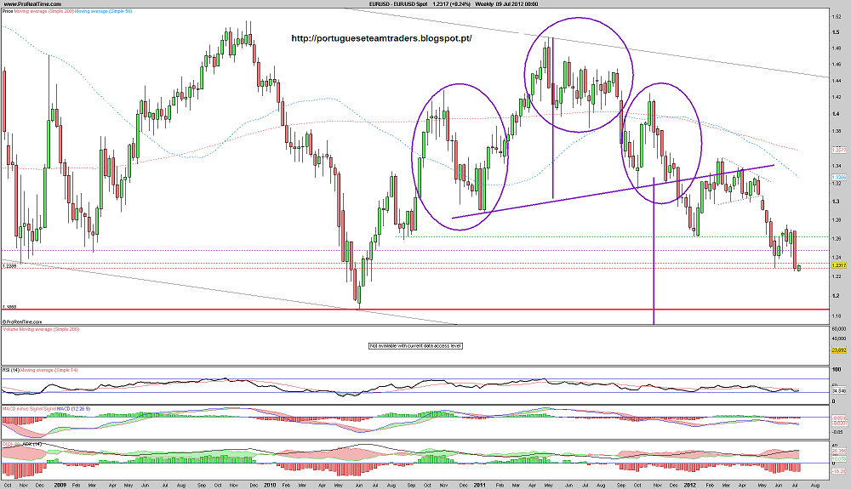Click the blue 1.3266 moving average value tag
Image resolution: width=851 pixels, height=489 pixels.
tap(838, 177)
